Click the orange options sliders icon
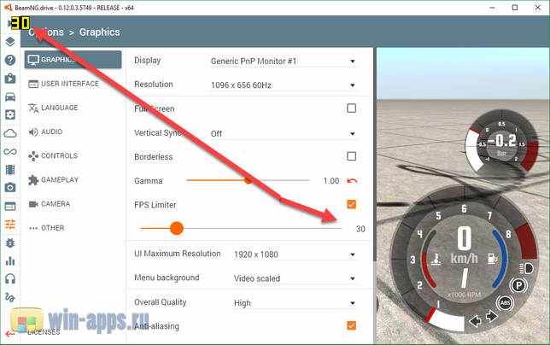Viewport: 550px width, 345px height. point(10,225)
